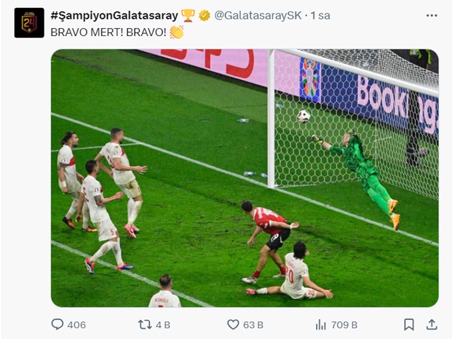Click the 709 B views count
The image size is (462, 339).
(x=344, y=325)
